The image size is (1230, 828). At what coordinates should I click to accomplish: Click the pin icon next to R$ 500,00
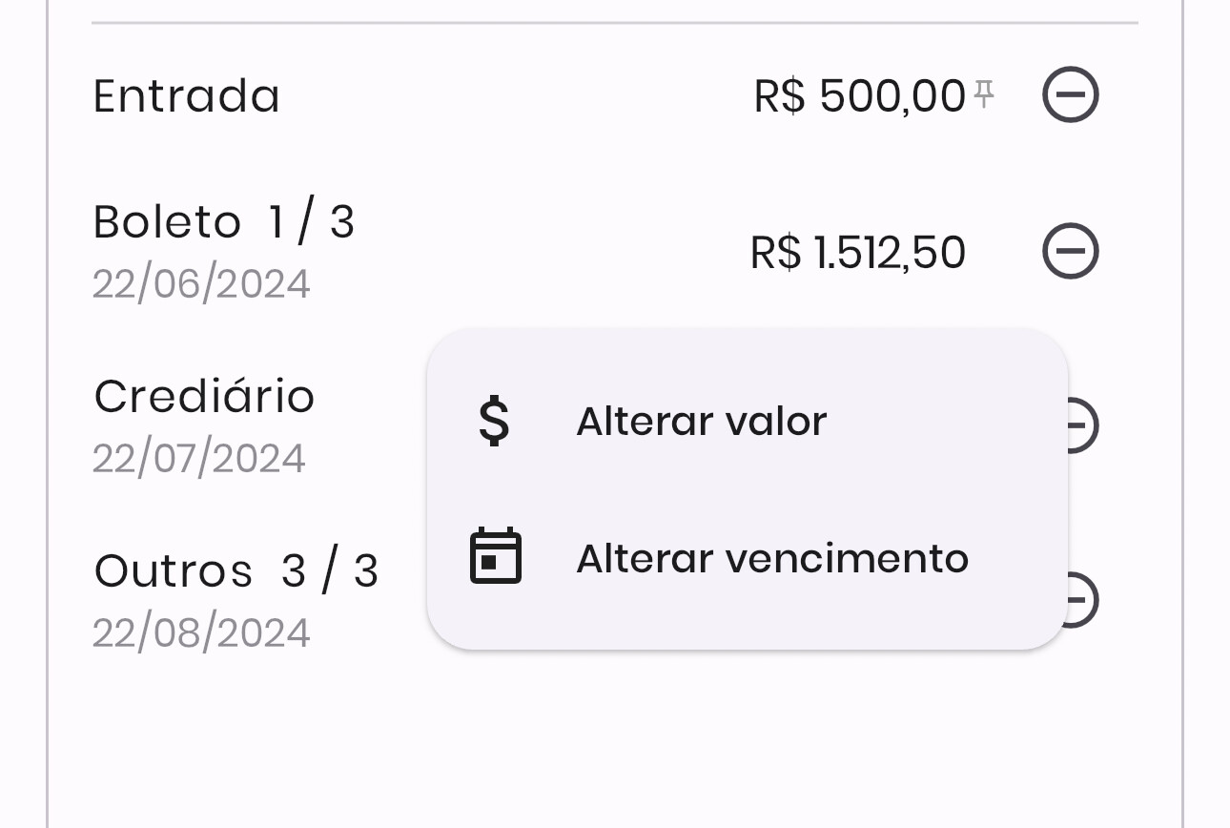click(984, 92)
